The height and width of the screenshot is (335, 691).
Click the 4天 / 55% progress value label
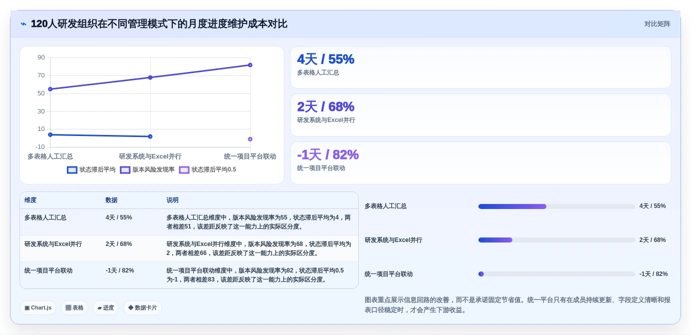coord(652,206)
